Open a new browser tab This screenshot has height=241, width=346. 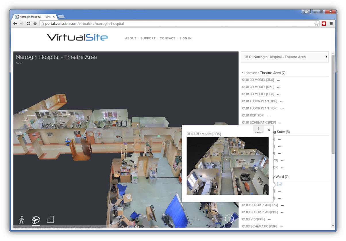point(61,17)
